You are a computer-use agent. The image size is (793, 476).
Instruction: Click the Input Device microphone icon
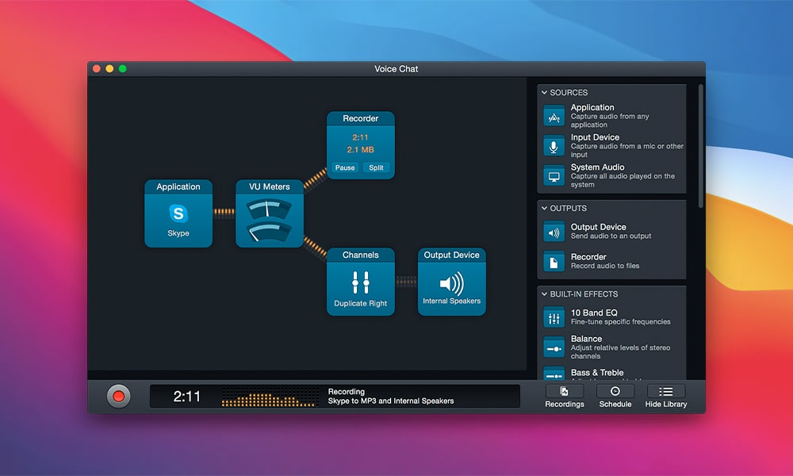[554, 145]
